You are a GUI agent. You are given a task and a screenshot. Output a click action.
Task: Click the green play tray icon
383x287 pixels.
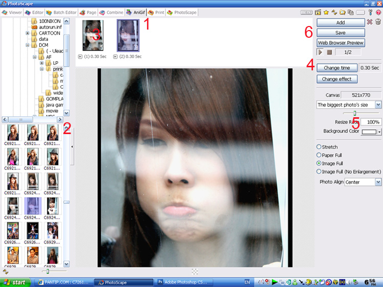275,282
